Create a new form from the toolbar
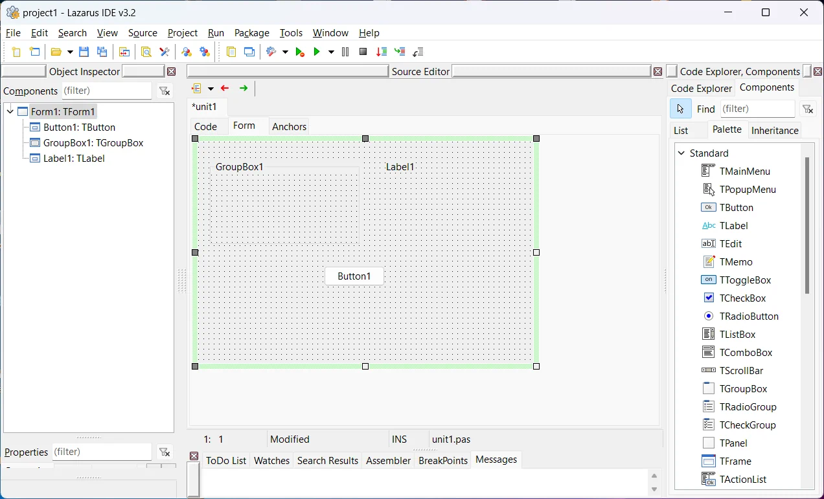 pos(35,52)
